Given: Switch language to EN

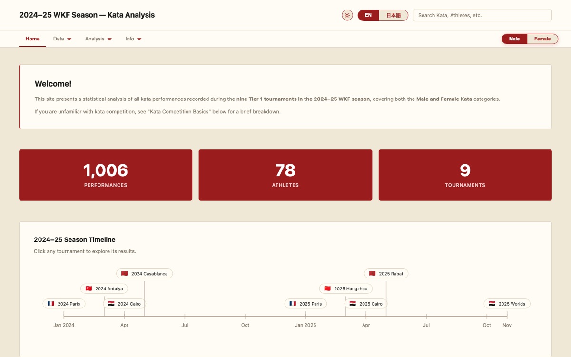Looking at the screenshot, I should [x=368, y=15].
